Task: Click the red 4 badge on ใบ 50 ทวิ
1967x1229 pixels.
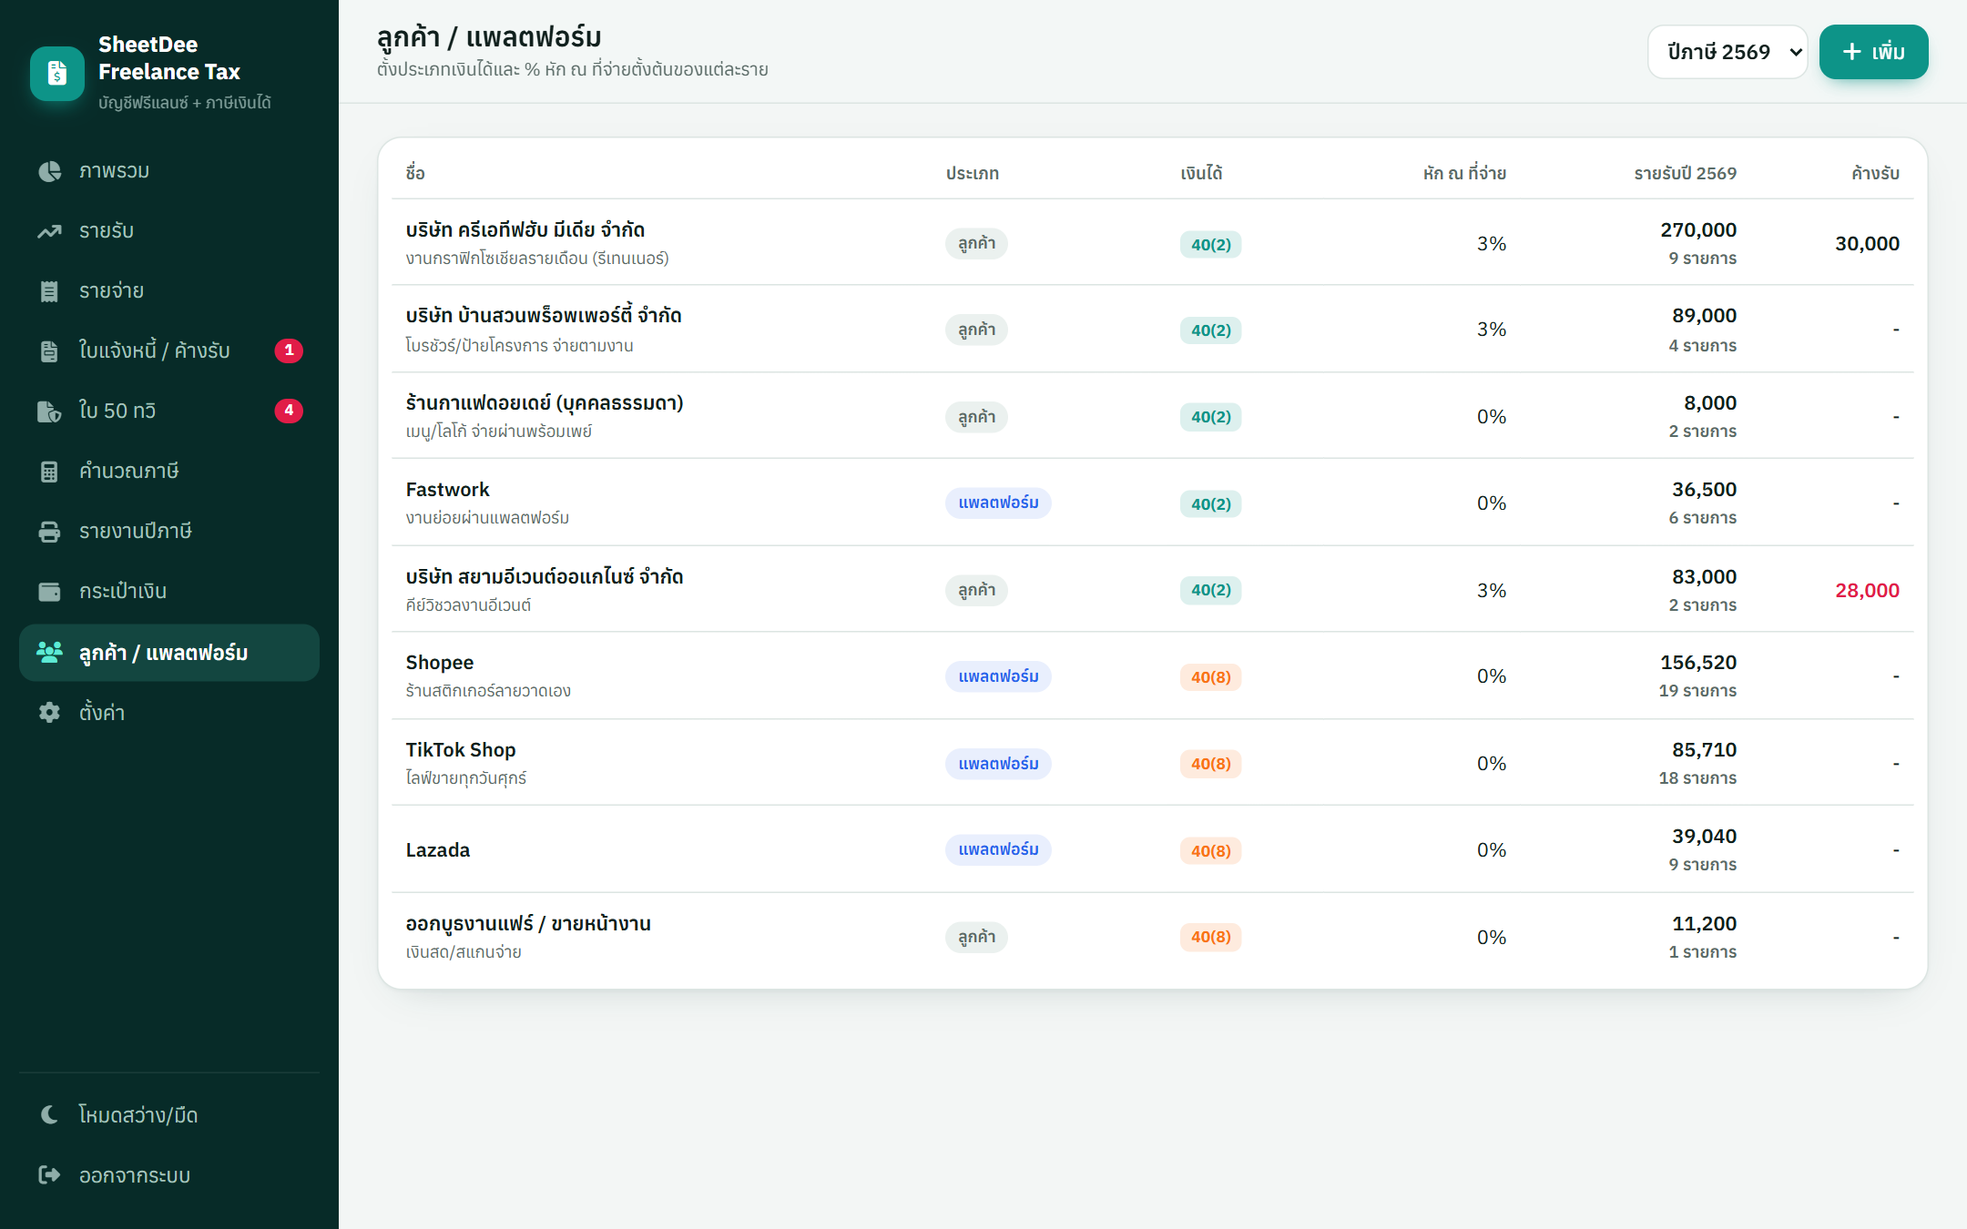Action: pos(289,411)
